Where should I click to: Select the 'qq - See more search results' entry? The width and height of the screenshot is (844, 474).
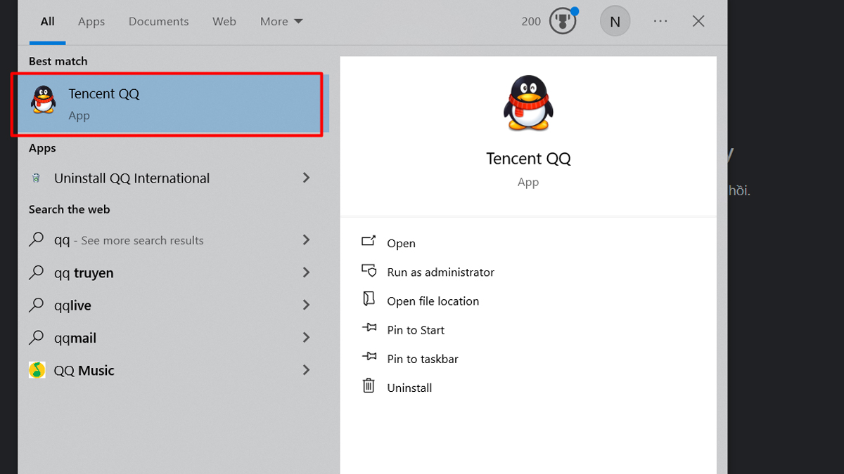coord(172,240)
